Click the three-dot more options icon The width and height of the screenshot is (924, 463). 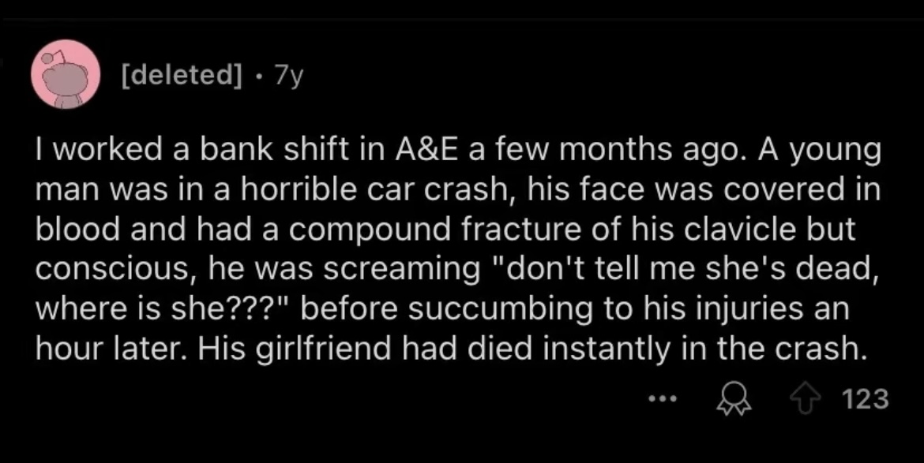tap(657, 399)
